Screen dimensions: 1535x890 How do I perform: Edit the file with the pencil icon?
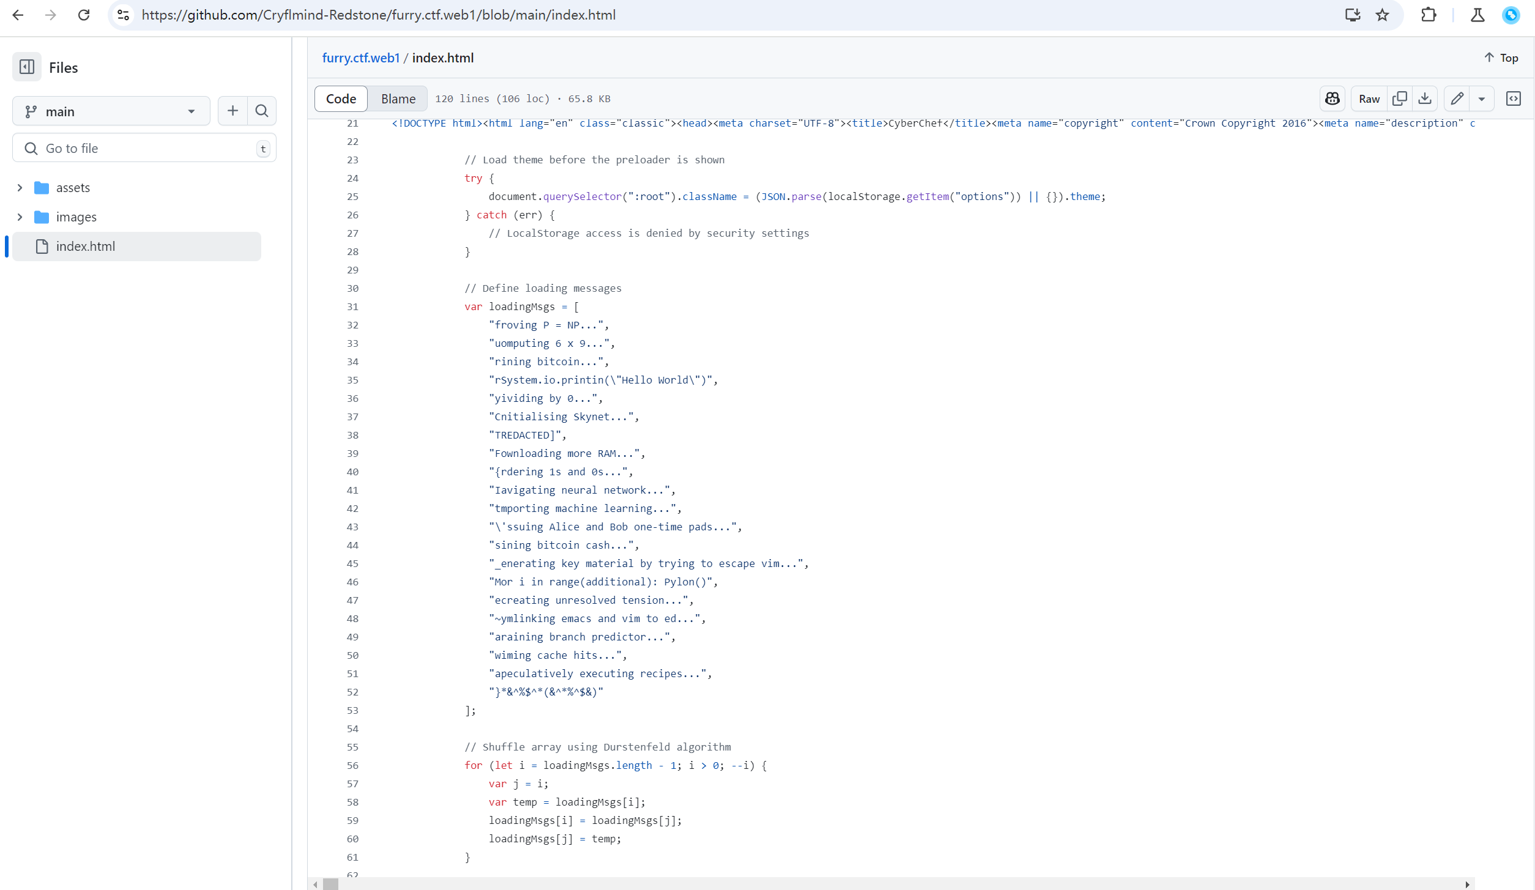[x=1457, y=98]
